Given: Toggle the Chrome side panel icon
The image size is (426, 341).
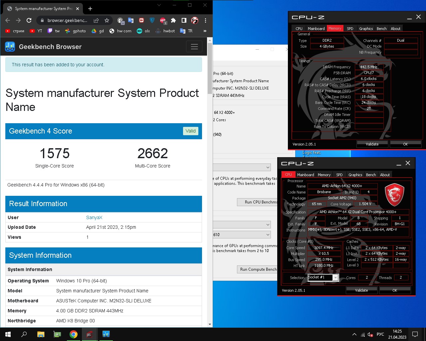Looking at the screenshot, I should [184, 20].
